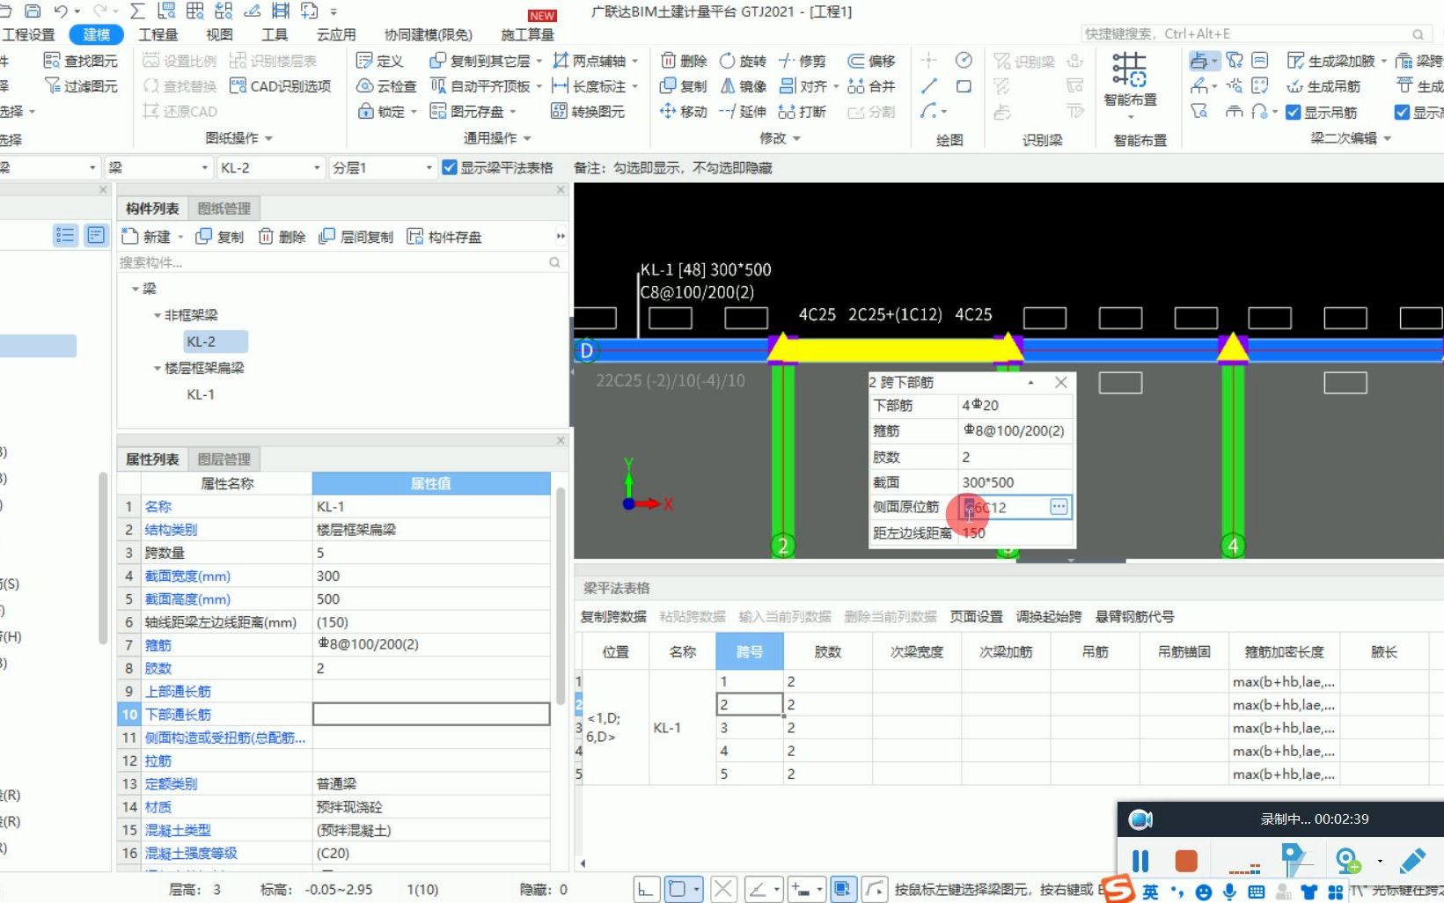Switch to 图纸管理 tab

[224, 209]
